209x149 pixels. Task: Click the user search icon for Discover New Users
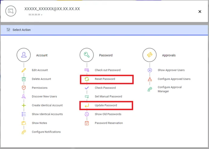[24, 96]
